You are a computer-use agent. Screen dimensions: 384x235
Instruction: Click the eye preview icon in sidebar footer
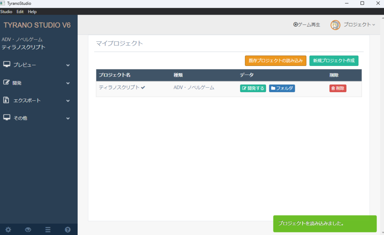[x=28, y=230]
